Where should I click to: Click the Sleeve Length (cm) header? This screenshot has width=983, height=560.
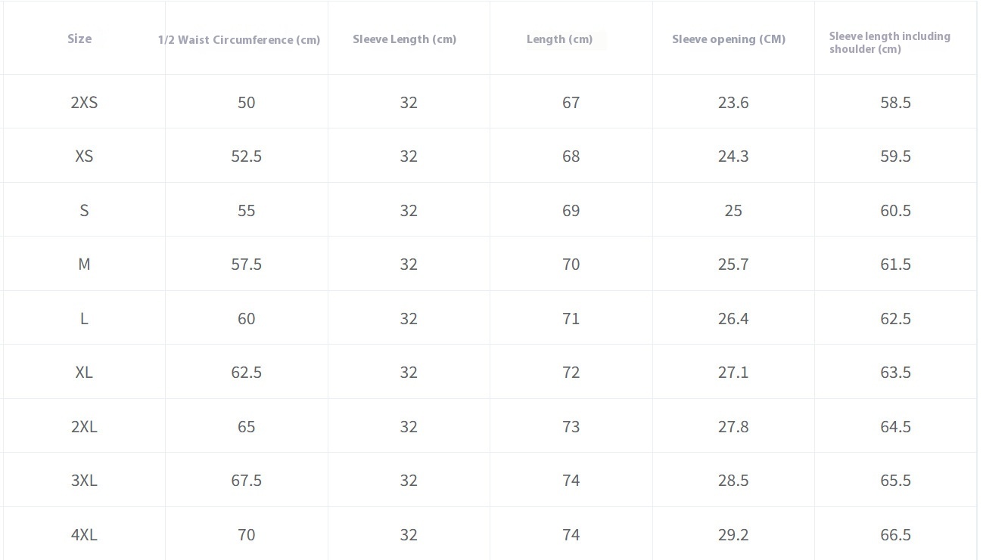[x=404, y=39]
